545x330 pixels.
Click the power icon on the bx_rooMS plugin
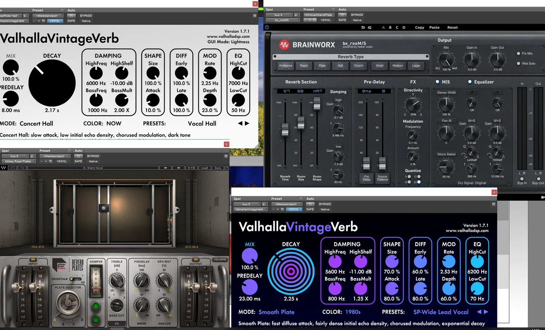[x=267, y=27]
